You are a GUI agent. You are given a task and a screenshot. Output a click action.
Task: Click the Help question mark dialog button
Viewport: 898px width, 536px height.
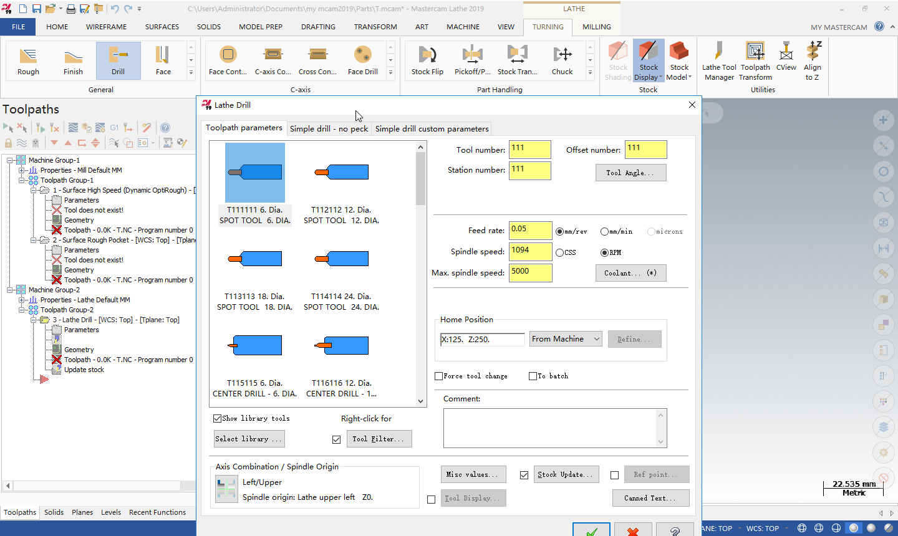pyautogui.click(x=675, y=531)
